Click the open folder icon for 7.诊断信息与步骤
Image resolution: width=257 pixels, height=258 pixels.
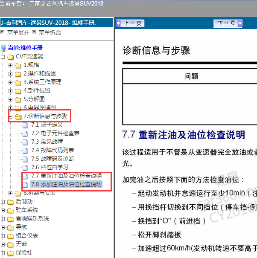point(18,117)
